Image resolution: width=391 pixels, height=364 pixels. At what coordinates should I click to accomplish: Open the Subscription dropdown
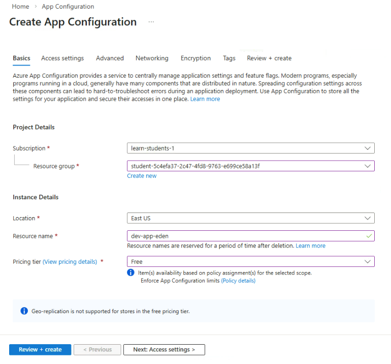[250, 148]
